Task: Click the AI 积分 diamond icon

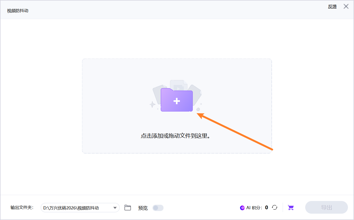Action: (x=243, y=208)
